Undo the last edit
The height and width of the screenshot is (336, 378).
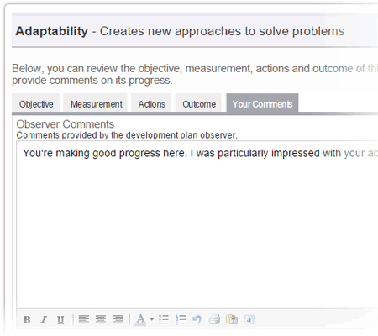point(197,319)
